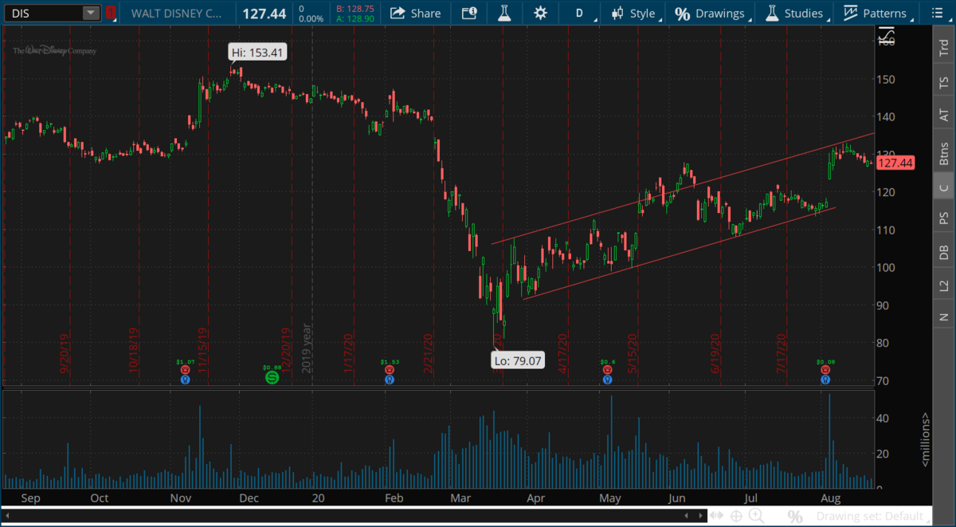Click the WALT DISNEY C... company name
This screenshot has height=527, width=956.
pyautogui.click(x=177, y=14)
